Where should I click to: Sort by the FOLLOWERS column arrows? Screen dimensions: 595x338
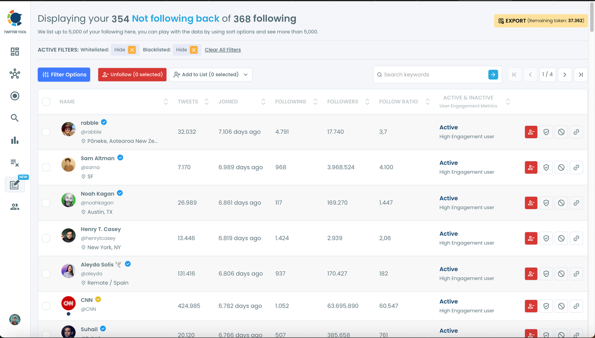click(x=367, y=102)
